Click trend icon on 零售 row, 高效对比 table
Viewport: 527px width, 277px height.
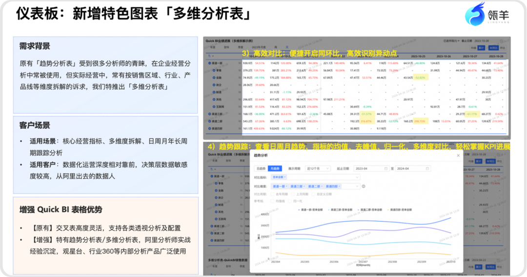click(x=240, y=71)
